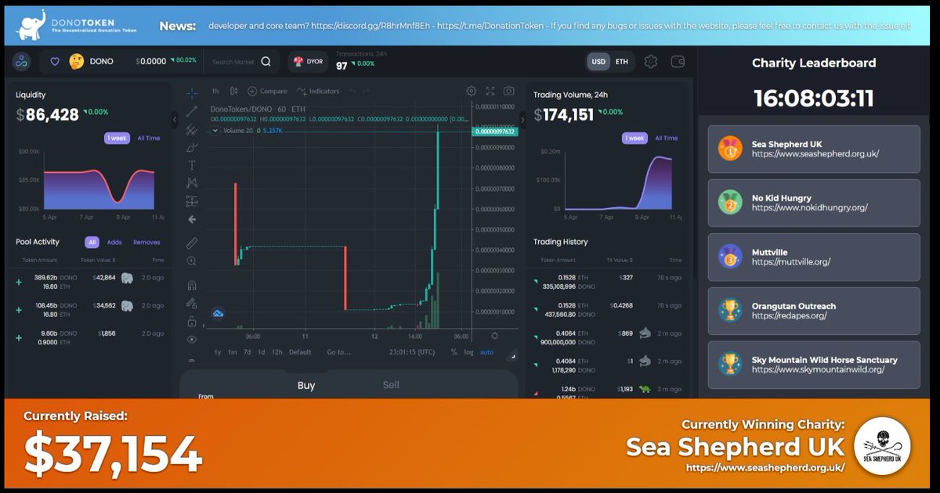This screenshot has height=493, width=940.
Task: Set chart range to 1y
Action: tap(218, 352)
